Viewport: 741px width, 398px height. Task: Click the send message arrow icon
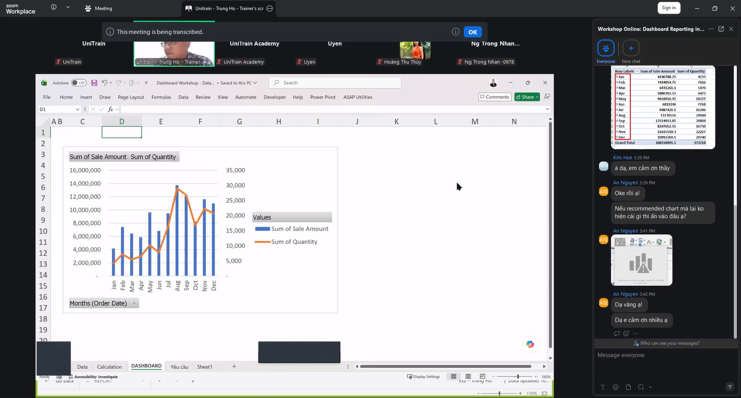tap(730, 387)
